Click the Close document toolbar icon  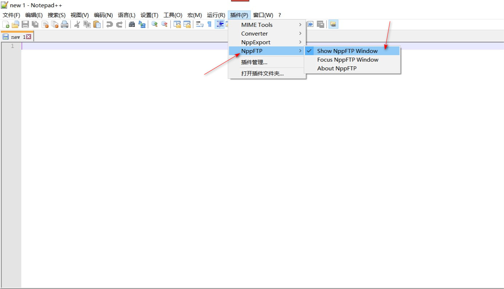point(45,24)
